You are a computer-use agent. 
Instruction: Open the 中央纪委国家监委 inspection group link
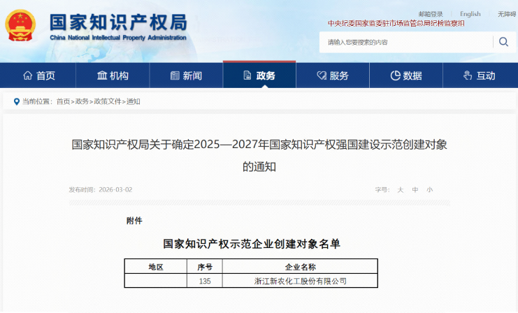tap(396, 24)
